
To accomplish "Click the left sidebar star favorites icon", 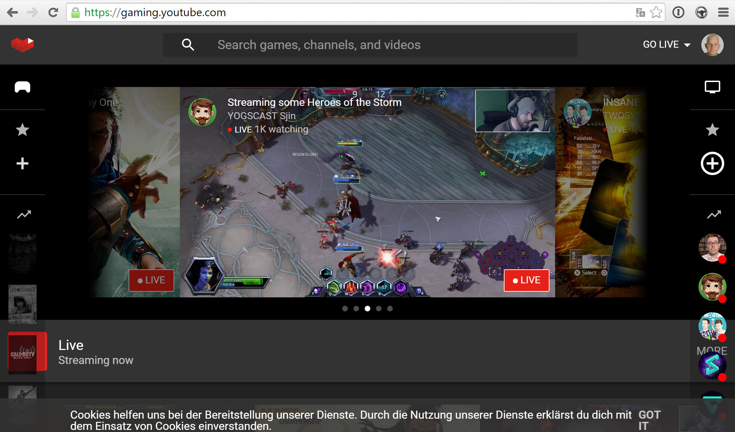I will [x=22, y=130].
